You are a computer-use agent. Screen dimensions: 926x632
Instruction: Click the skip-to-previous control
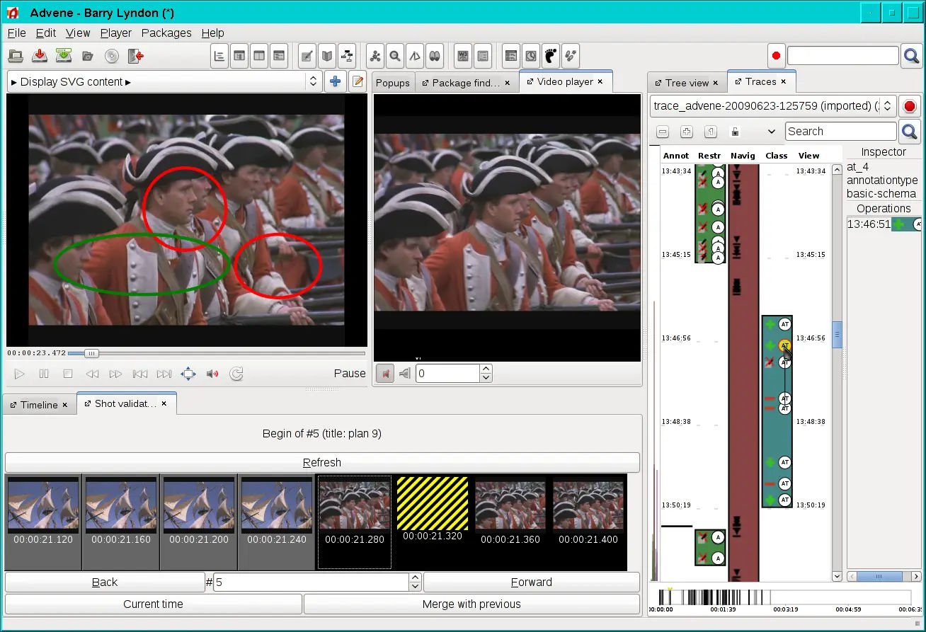[x=140, y=374]
